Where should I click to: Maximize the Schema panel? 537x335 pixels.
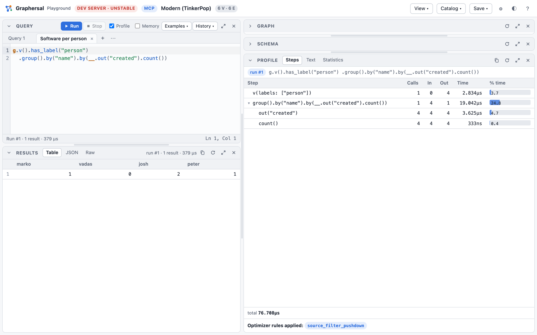(x=518, y=44)
